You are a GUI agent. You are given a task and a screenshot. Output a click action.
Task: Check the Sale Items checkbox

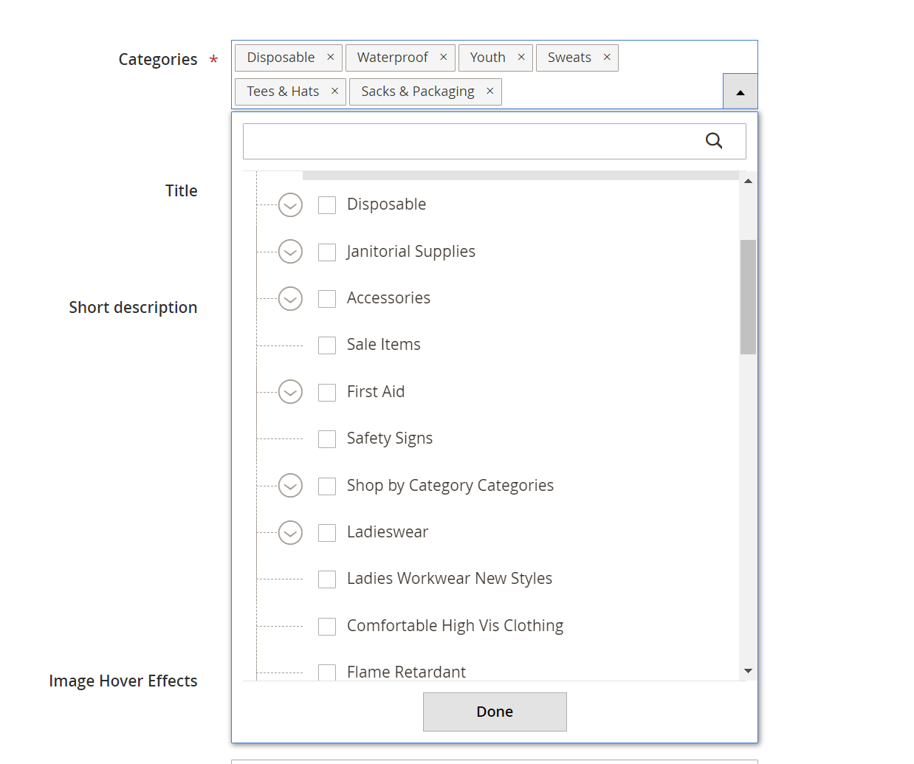pos(327,345)
